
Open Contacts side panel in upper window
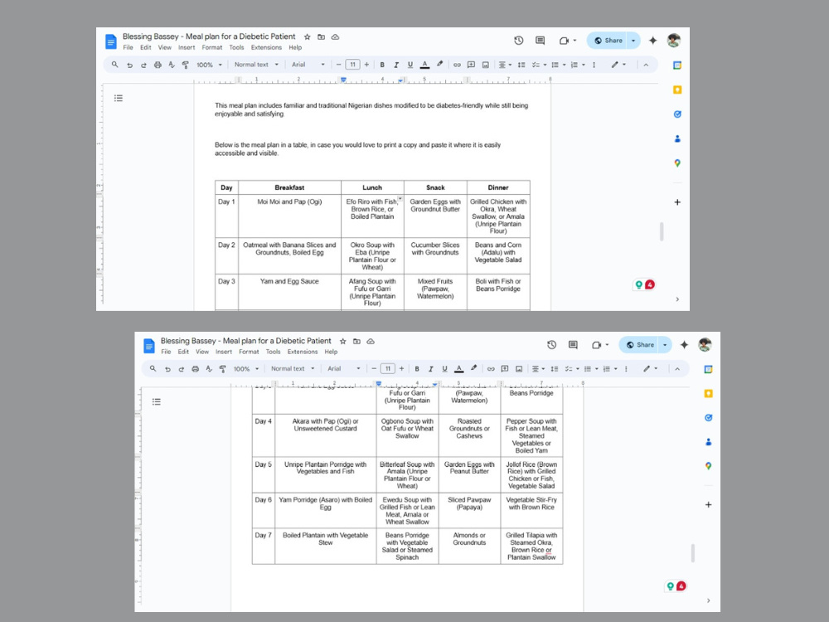(x=677, y=138)
